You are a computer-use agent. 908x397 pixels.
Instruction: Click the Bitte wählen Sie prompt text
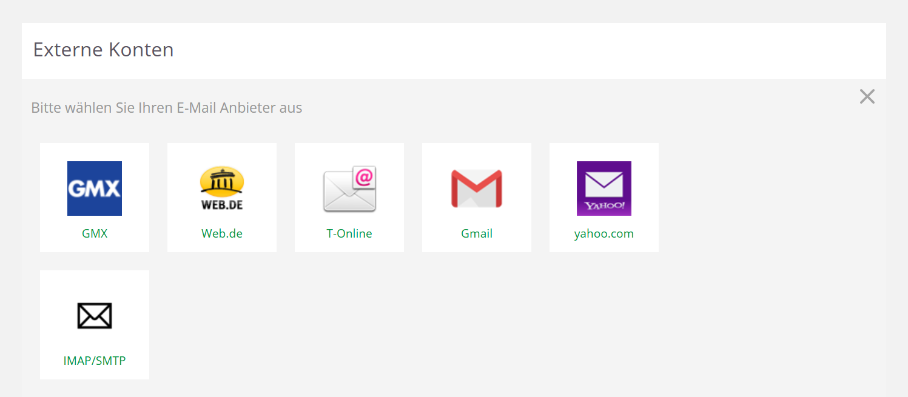tap(167, 108)
